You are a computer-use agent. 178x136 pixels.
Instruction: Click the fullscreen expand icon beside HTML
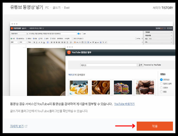click(x=142, y=39)
